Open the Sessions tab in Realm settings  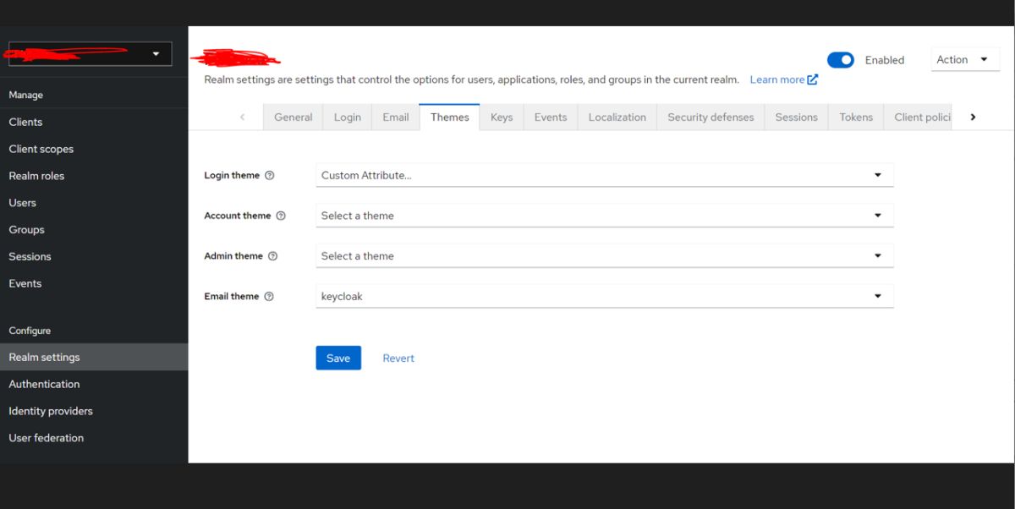(x=797, y=118)
